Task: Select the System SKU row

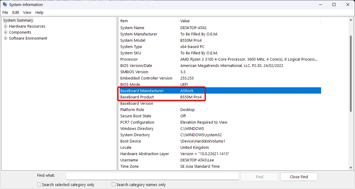Action: 220,53
